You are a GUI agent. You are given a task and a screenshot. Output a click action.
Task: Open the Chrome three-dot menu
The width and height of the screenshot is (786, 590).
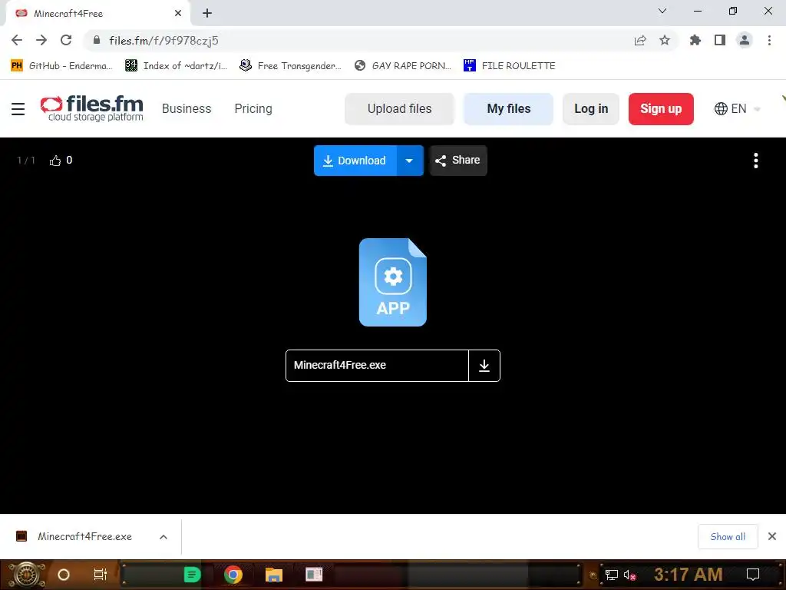pyautogui.click(x=769, y=40)
